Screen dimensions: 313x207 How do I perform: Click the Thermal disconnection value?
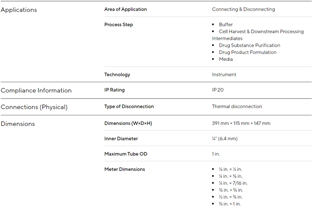pyautogui.click(x=237, y=107)
